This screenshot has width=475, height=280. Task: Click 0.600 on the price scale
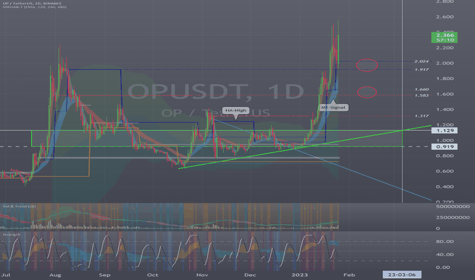click(445, 172)
